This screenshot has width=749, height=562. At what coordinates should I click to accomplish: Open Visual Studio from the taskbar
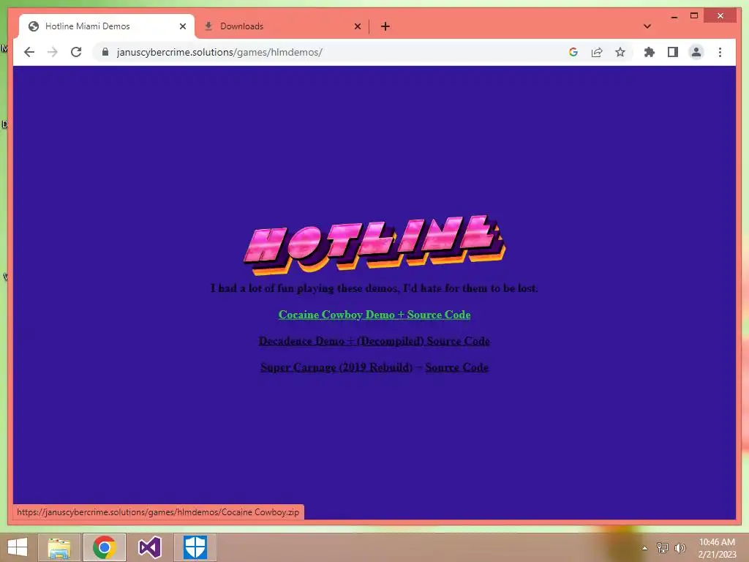(x=149, y=547)
